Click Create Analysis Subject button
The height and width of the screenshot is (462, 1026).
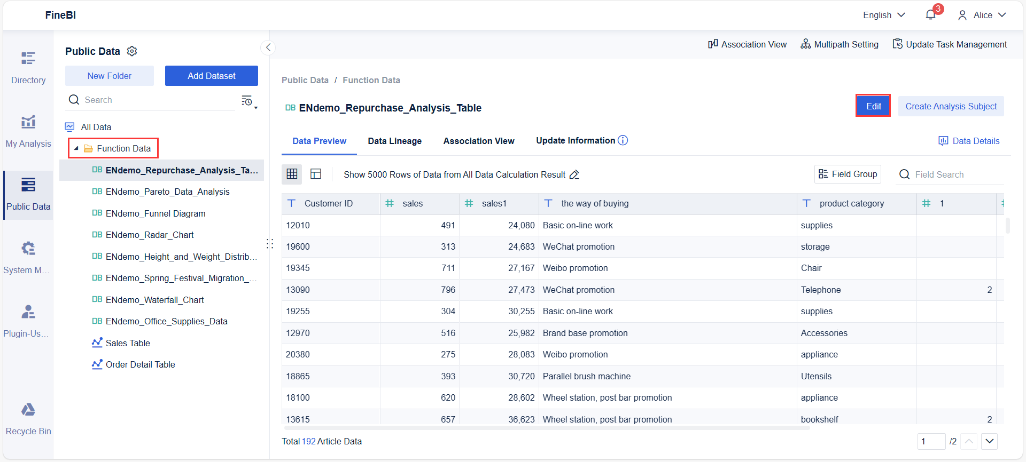951,106
